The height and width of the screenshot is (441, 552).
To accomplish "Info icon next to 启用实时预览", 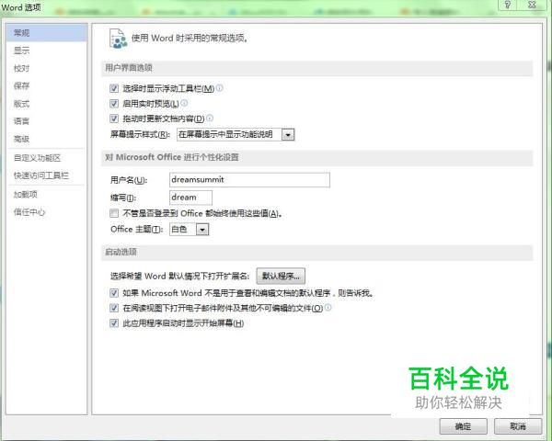I will (x=184, y=103).
